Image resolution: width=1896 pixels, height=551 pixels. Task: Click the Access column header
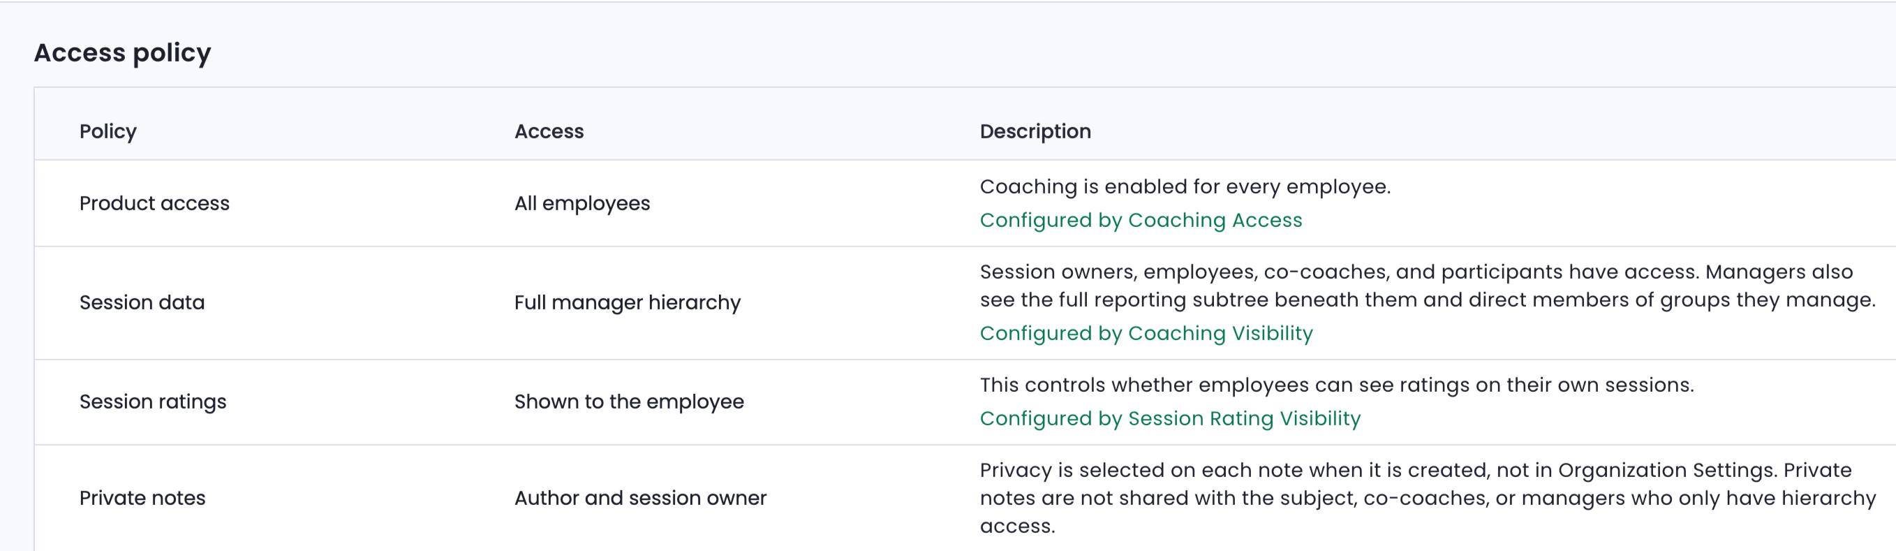point(549,131)
